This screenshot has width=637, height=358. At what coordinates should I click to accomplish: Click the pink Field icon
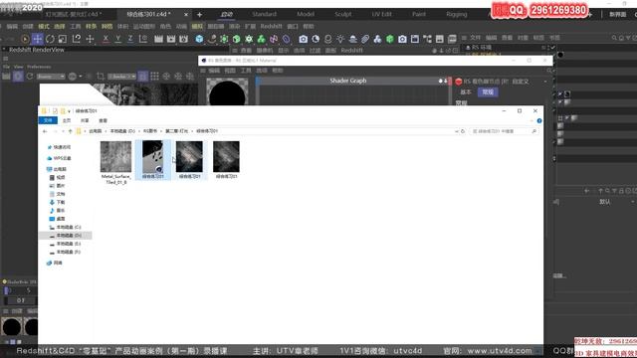point(274,39)
